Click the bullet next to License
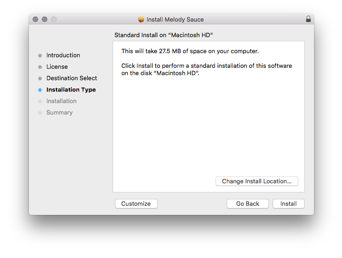 tap(40, 67)
